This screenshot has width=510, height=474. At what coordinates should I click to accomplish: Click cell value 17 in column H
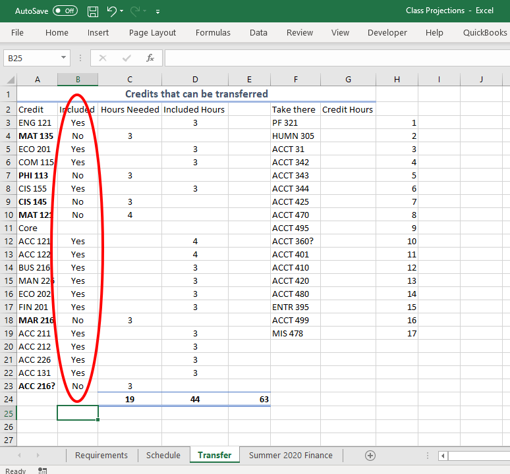tap(397, 333)
